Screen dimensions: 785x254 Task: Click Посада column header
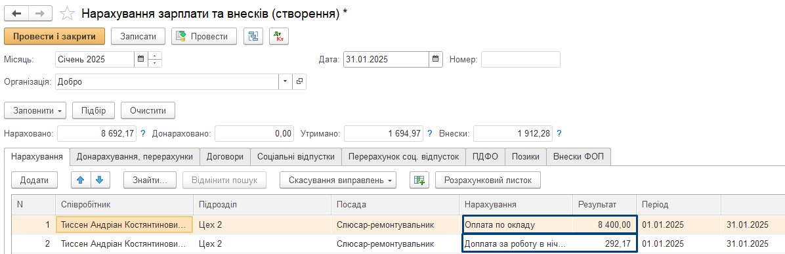click(x=395, y=205)
